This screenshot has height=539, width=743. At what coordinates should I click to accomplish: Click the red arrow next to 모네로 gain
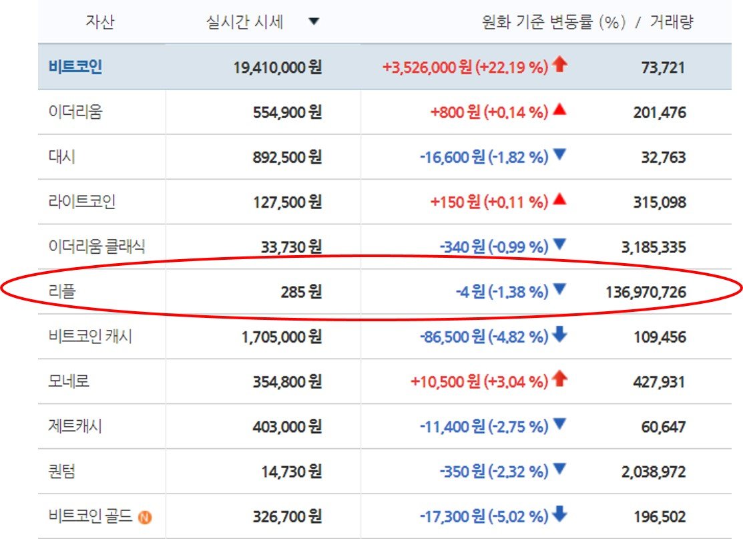tap(560, 381)
